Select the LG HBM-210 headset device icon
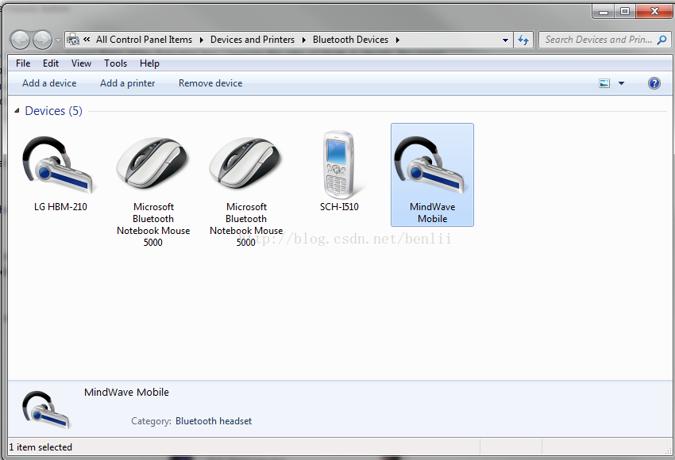This screenshot has width=675, height=460. pyautogui.click(x=58, y=166)
